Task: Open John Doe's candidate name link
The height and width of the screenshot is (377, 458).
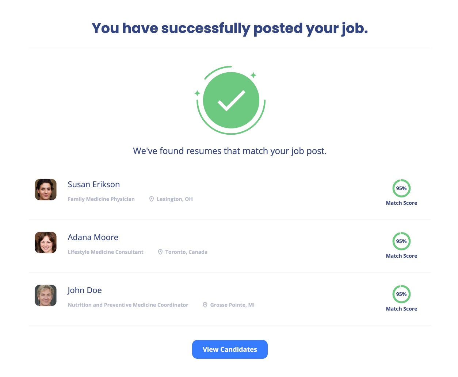Action: coord(84,290)
